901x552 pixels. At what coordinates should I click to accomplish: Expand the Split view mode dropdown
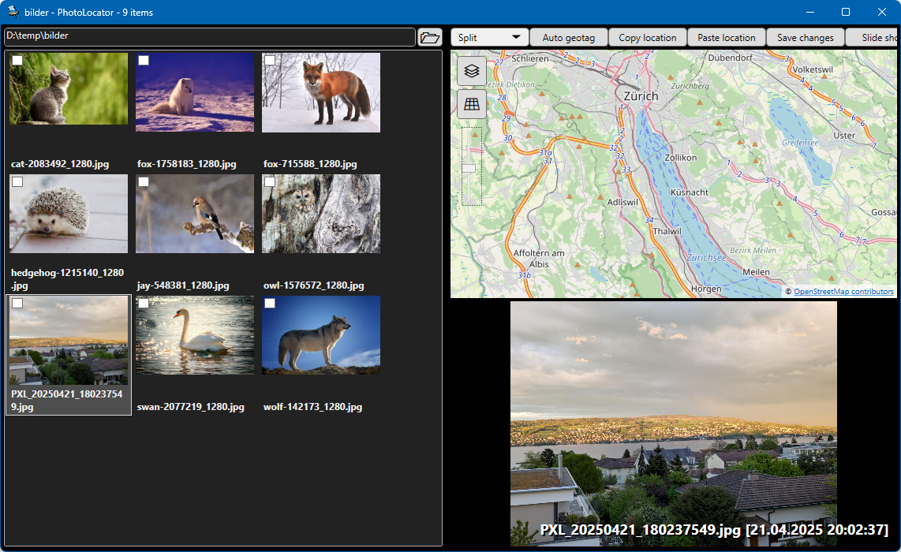489,37
